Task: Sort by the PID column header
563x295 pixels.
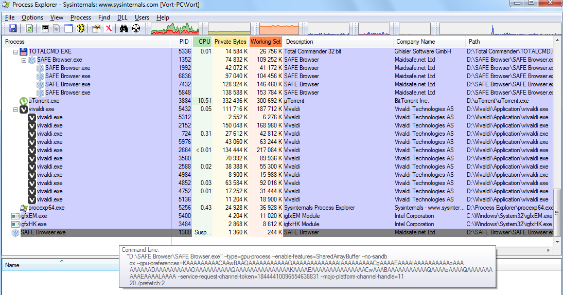Action: 182,42
